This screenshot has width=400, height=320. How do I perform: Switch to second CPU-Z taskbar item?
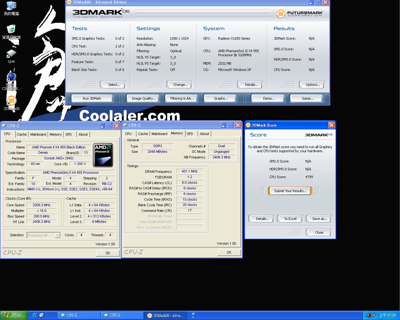pyautogui.click(x=122, y=315)
